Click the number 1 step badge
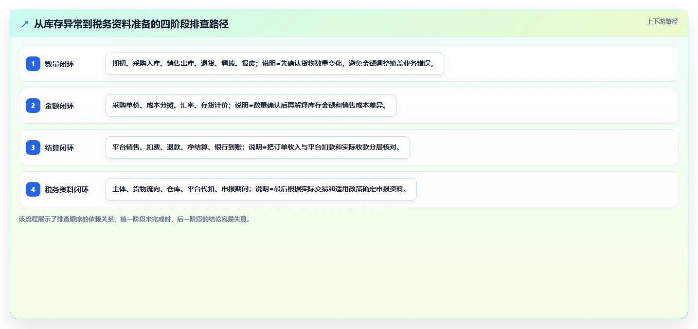Viewport: 698px width, 329px height. coord(33,64)
